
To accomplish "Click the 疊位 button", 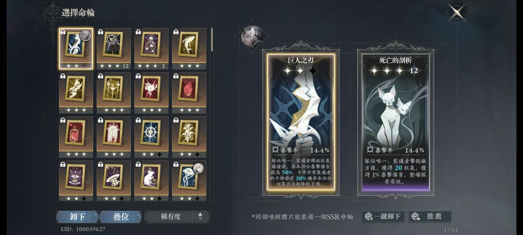I will (x=121, y=217).
